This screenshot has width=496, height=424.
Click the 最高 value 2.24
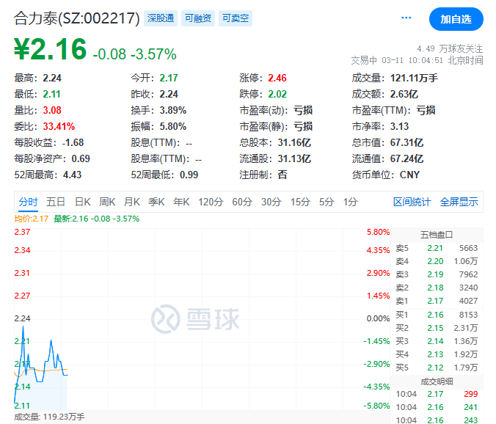[x=52, y=78]
